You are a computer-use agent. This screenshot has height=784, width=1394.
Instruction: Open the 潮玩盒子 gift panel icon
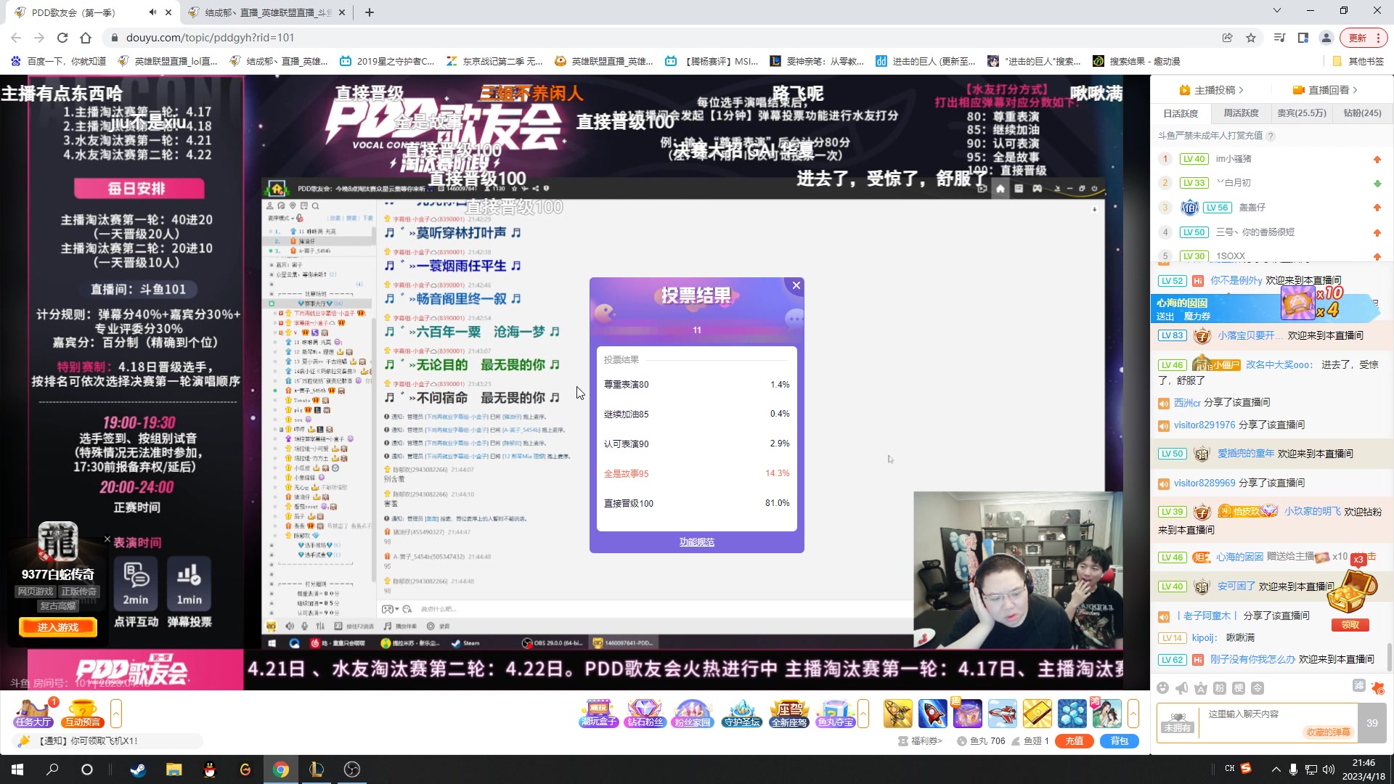click(598, 713)
